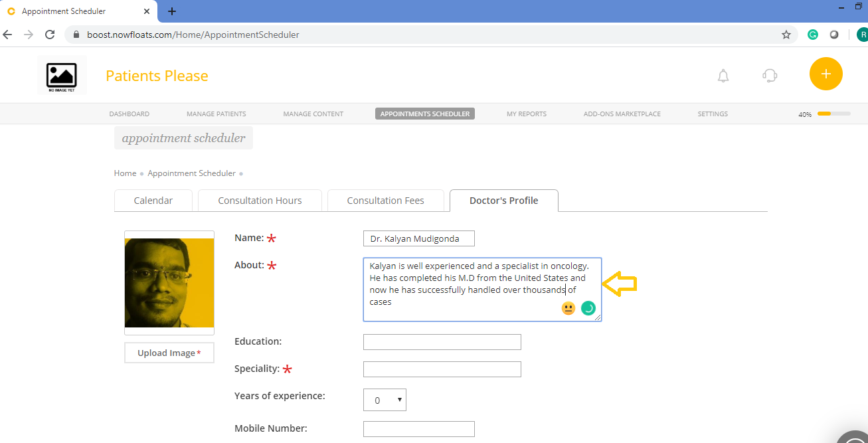The height and width of the screenshot is (443, 868).
Task: Open the Grammarly extension icon in toolbar
Action: click(813, 35)
